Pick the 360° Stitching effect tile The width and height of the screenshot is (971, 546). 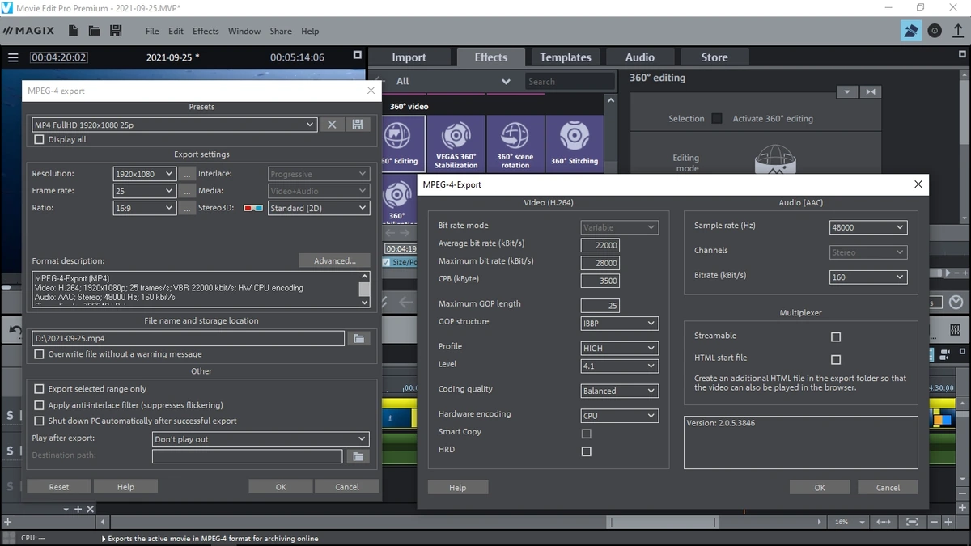pos(575,143)
